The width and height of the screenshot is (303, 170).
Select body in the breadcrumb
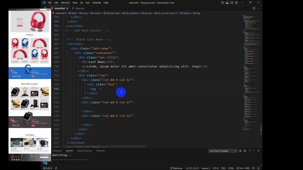pyautogui.click(x=85, y=13)
